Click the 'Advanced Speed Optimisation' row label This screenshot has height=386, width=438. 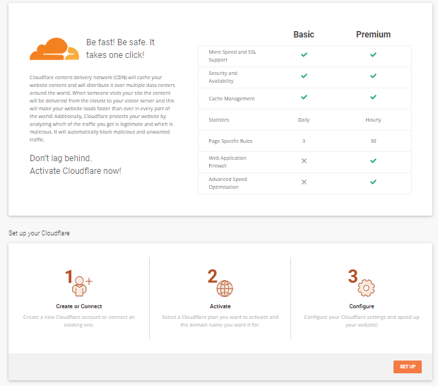(x=227, y=183)
